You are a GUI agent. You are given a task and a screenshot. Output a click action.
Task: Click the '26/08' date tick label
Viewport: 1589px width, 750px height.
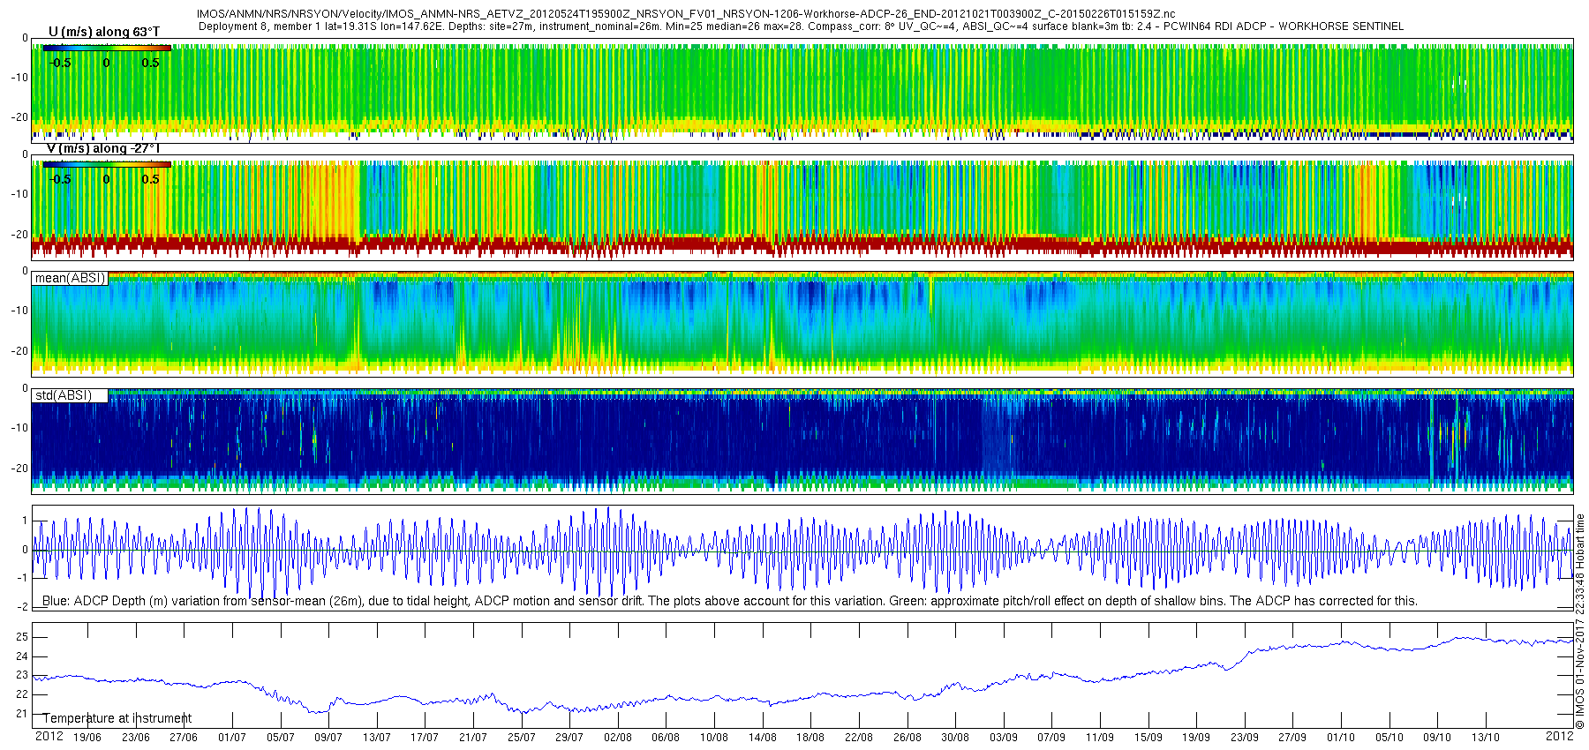[907, 738]
